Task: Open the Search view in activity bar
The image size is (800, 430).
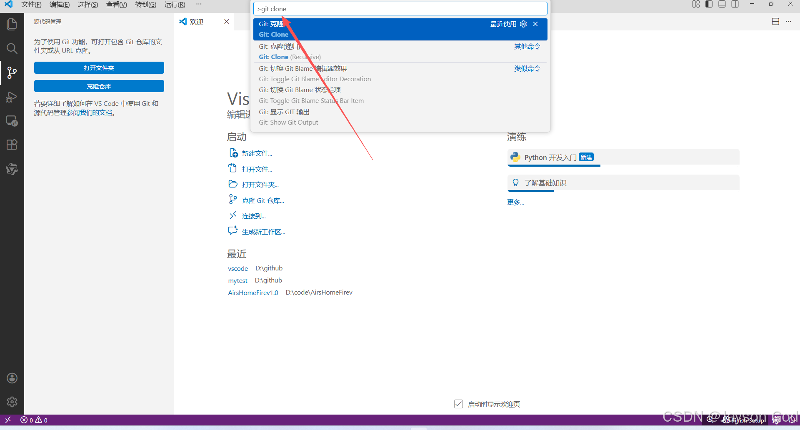Action: click(x=12, y=48)
